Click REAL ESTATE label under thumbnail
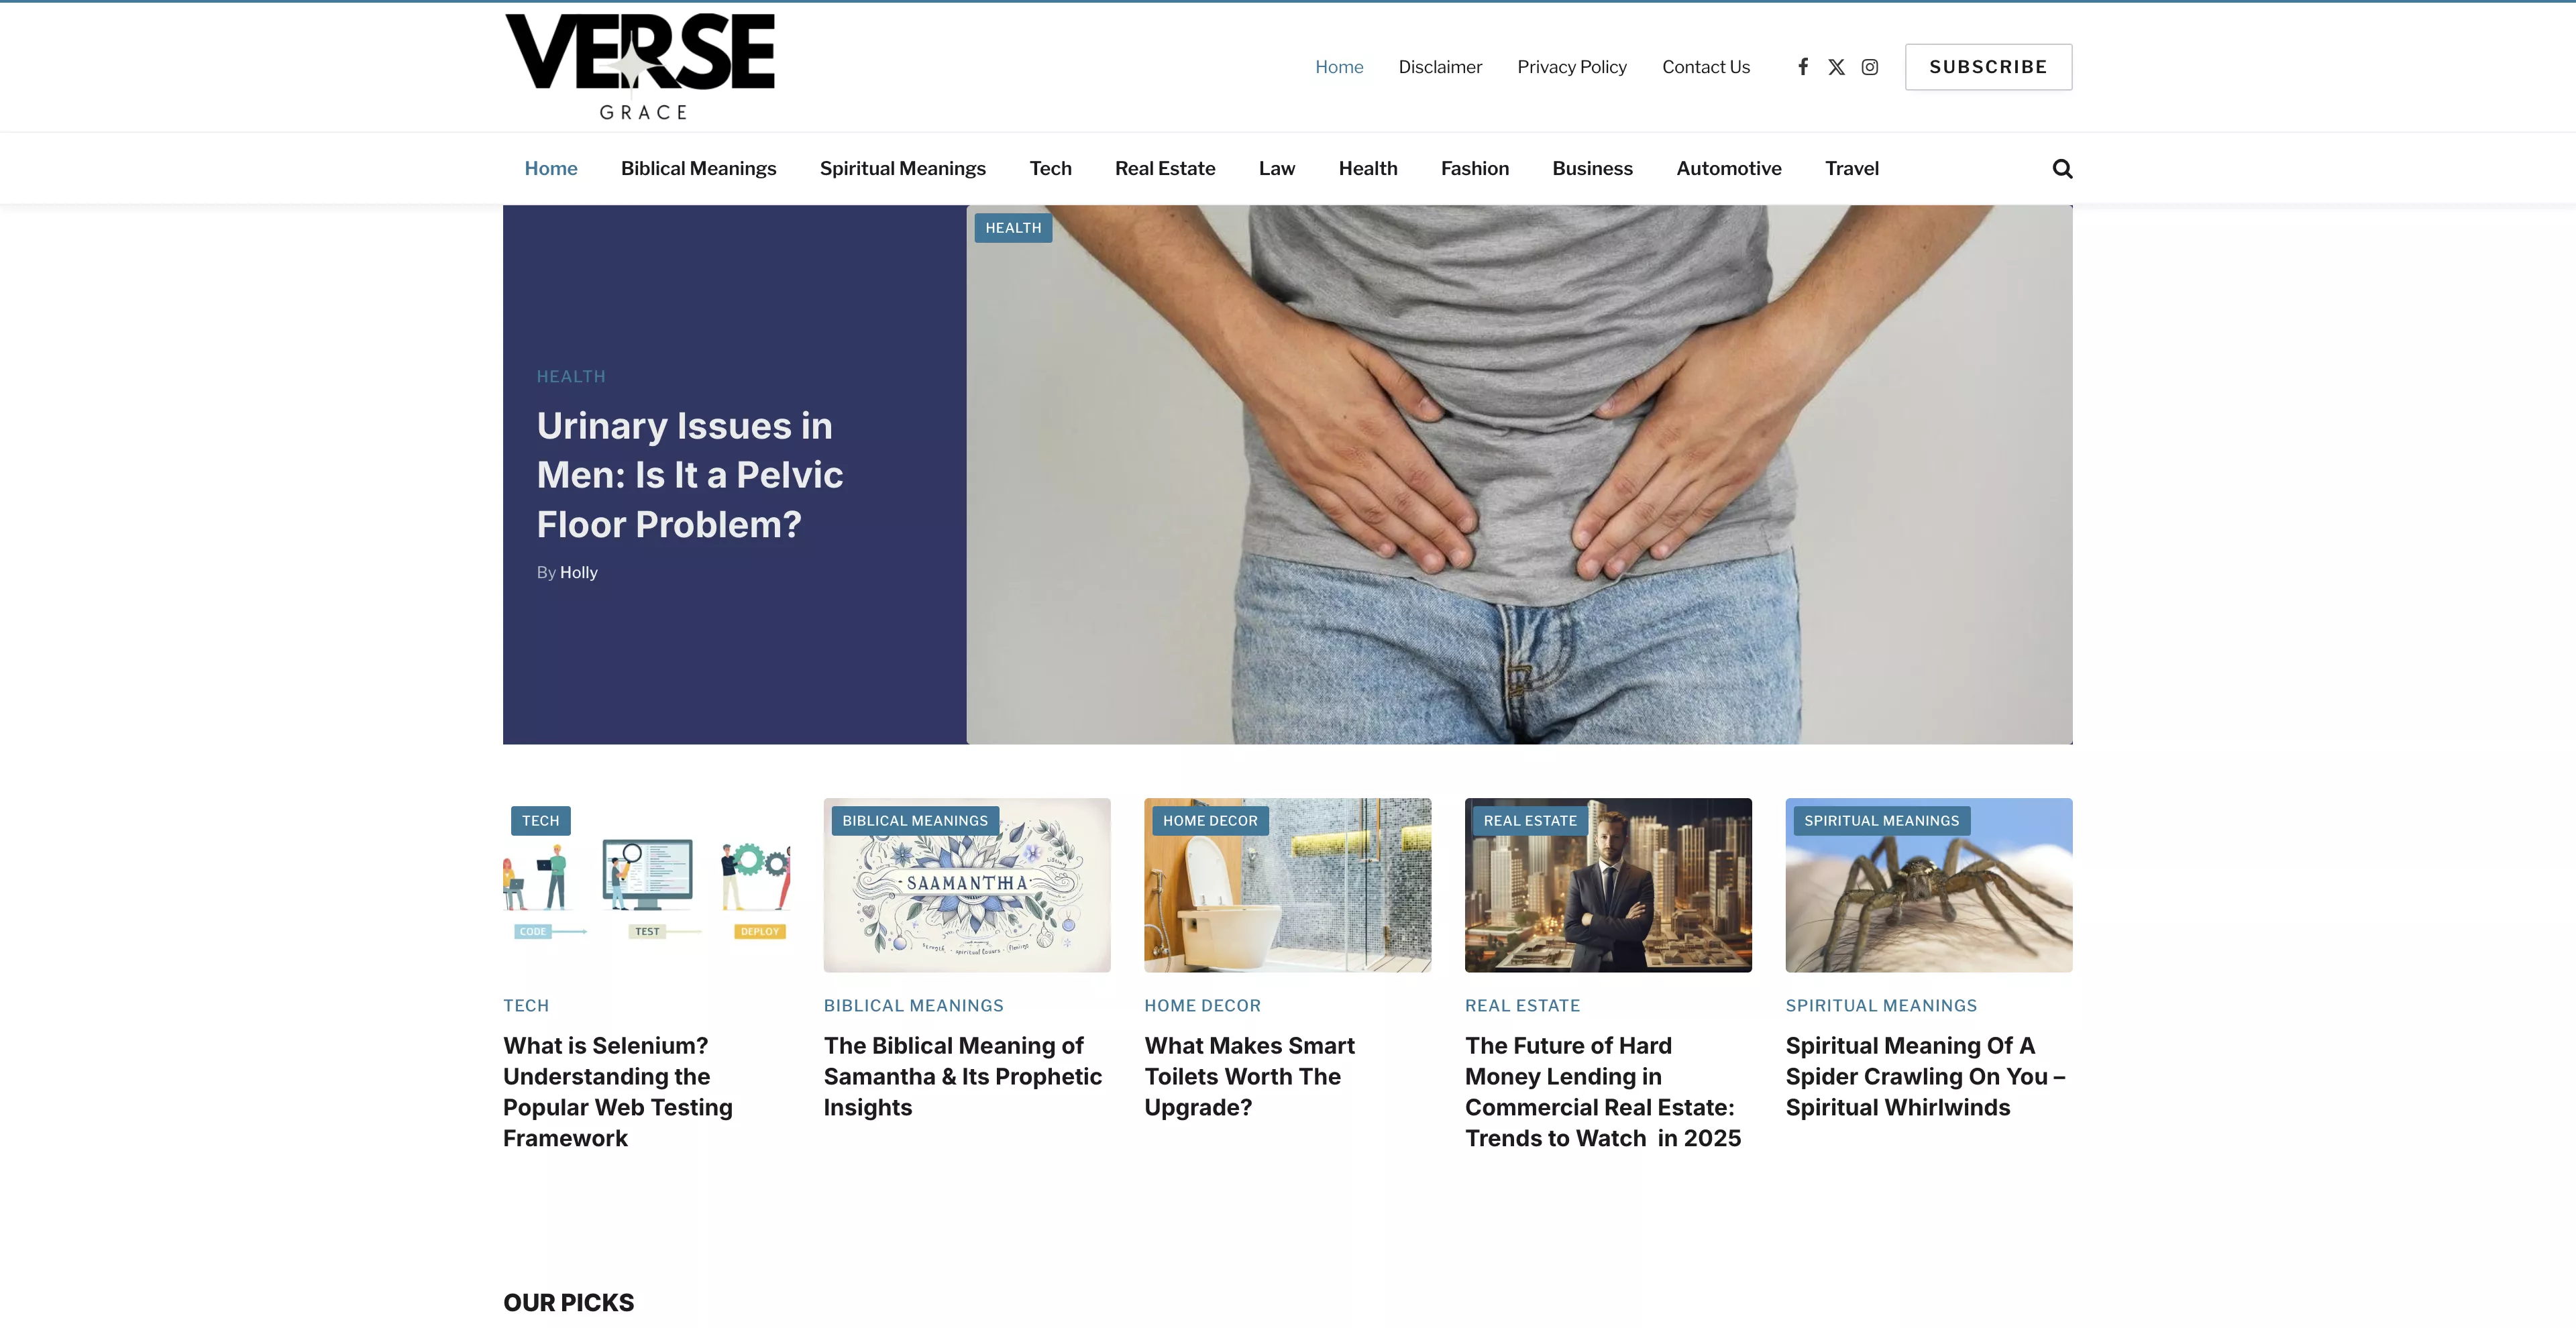The image size is (2576, 1328). 1523,1006
